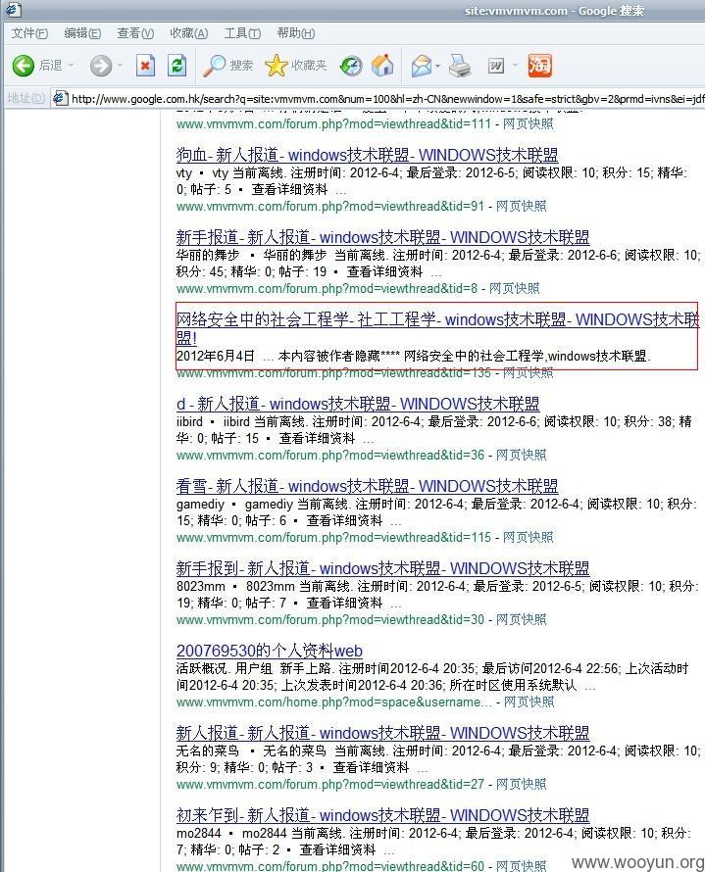The width and height of the screenshot is (705, 872).
Task: Open the Mail envelope icon
Action: point(422,66)
